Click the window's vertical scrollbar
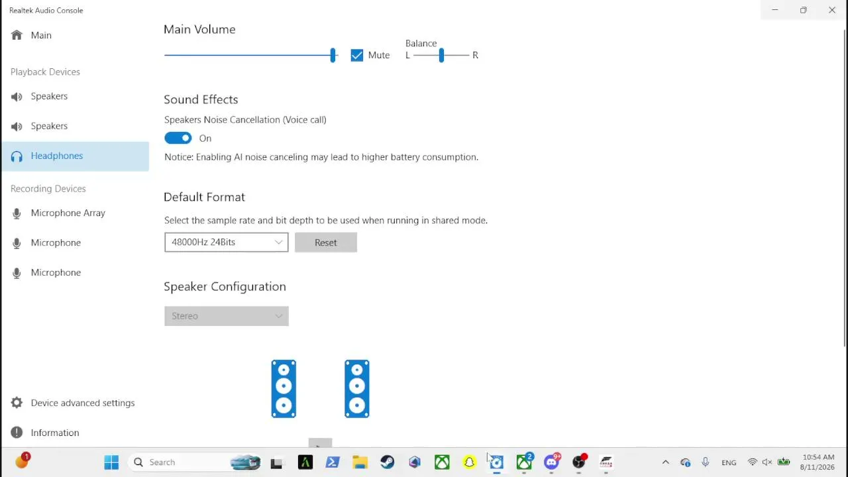The height and width of the screenshot is (477, 848). [844, 189]
